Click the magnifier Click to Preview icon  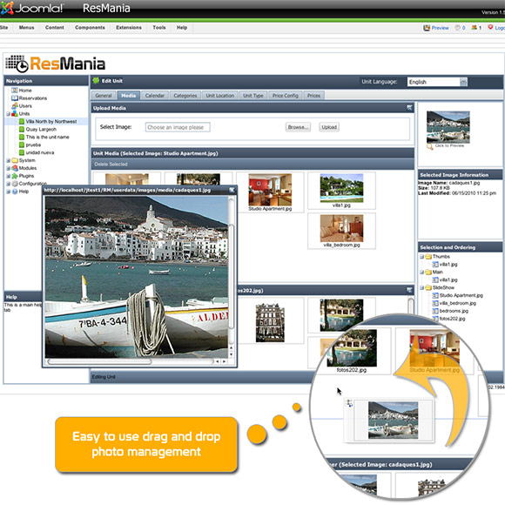429,147
